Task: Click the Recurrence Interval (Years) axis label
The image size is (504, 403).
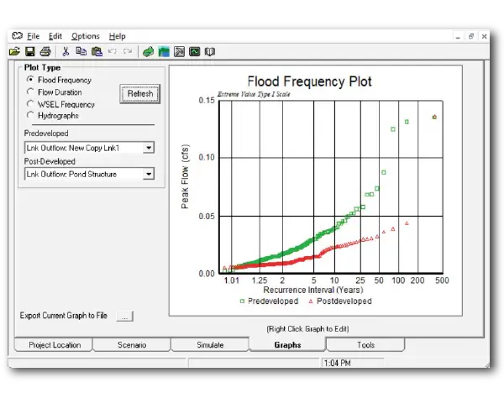Action: (313, 290)
